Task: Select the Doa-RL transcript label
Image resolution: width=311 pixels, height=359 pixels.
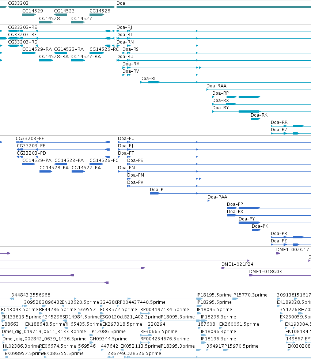Action: pyautogui.click(x=148, y=79)
